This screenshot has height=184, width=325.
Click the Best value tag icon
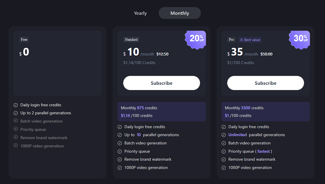[241, 40]
